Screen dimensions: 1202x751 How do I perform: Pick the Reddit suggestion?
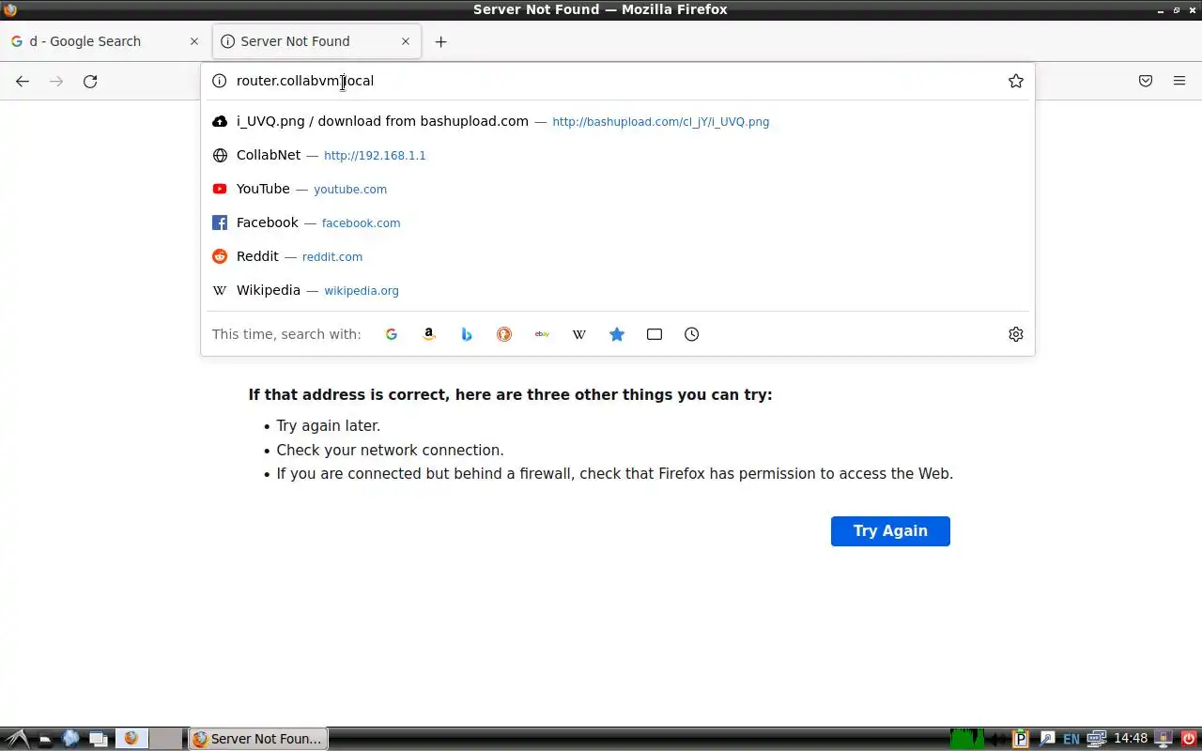coord(618,256)
